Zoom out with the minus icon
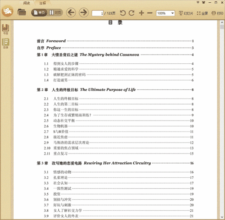The height and width of the screenshot is (220, 225). tap(150, 13)
